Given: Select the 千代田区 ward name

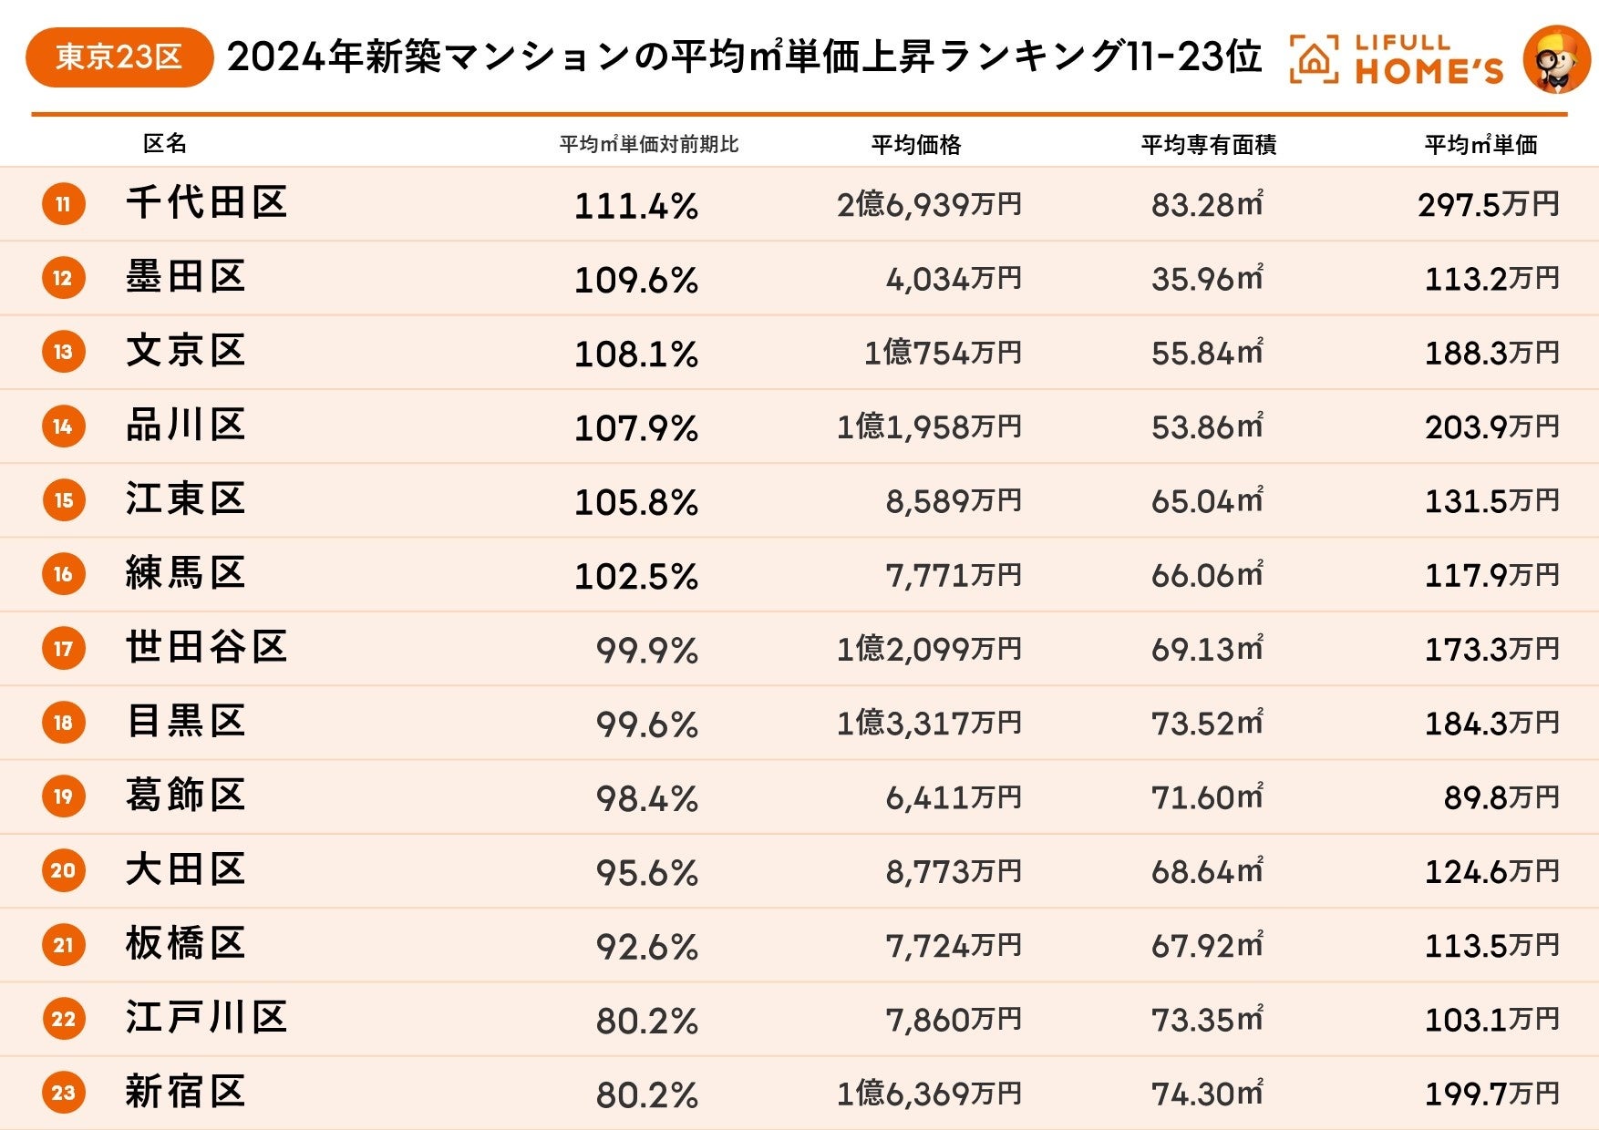Looking at the screenshot, I should [x=207, y=202].
